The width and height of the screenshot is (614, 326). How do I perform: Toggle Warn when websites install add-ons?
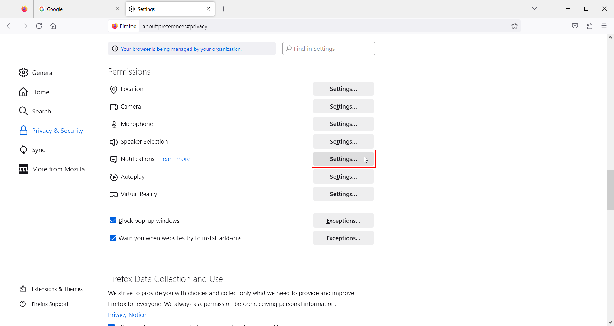click(x=113, y=238)
